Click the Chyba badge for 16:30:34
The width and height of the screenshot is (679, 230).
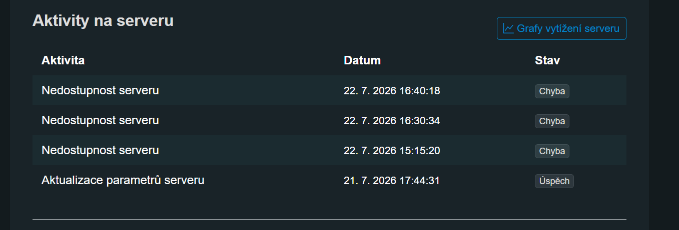coord(552,121)
